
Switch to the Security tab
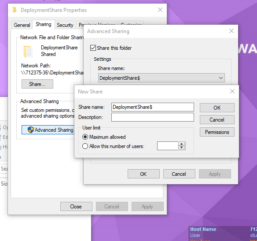coord(65,25)
